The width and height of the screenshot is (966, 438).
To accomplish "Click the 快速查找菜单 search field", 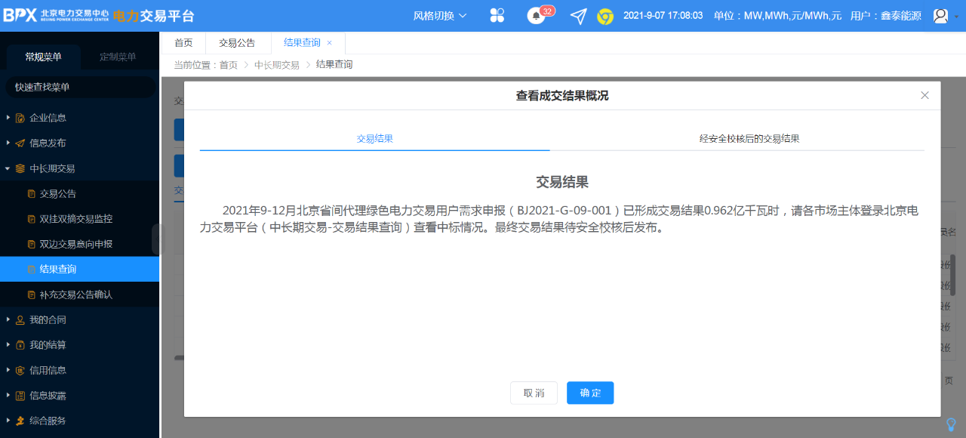I will [79, 87].
